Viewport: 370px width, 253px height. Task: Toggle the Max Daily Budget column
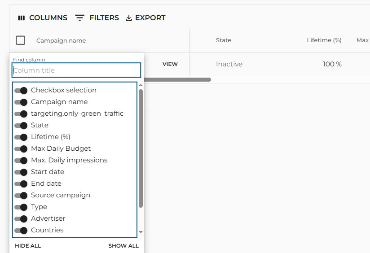click(x=21, y=149)
